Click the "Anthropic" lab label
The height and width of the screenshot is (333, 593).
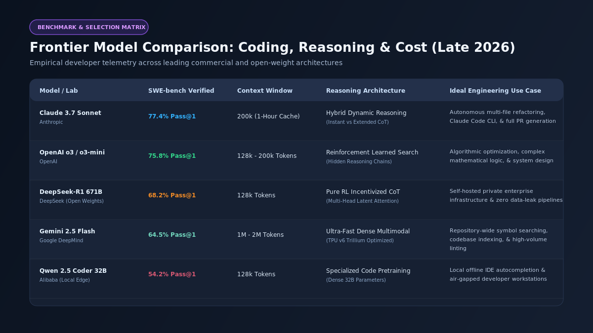pos(51,122)
